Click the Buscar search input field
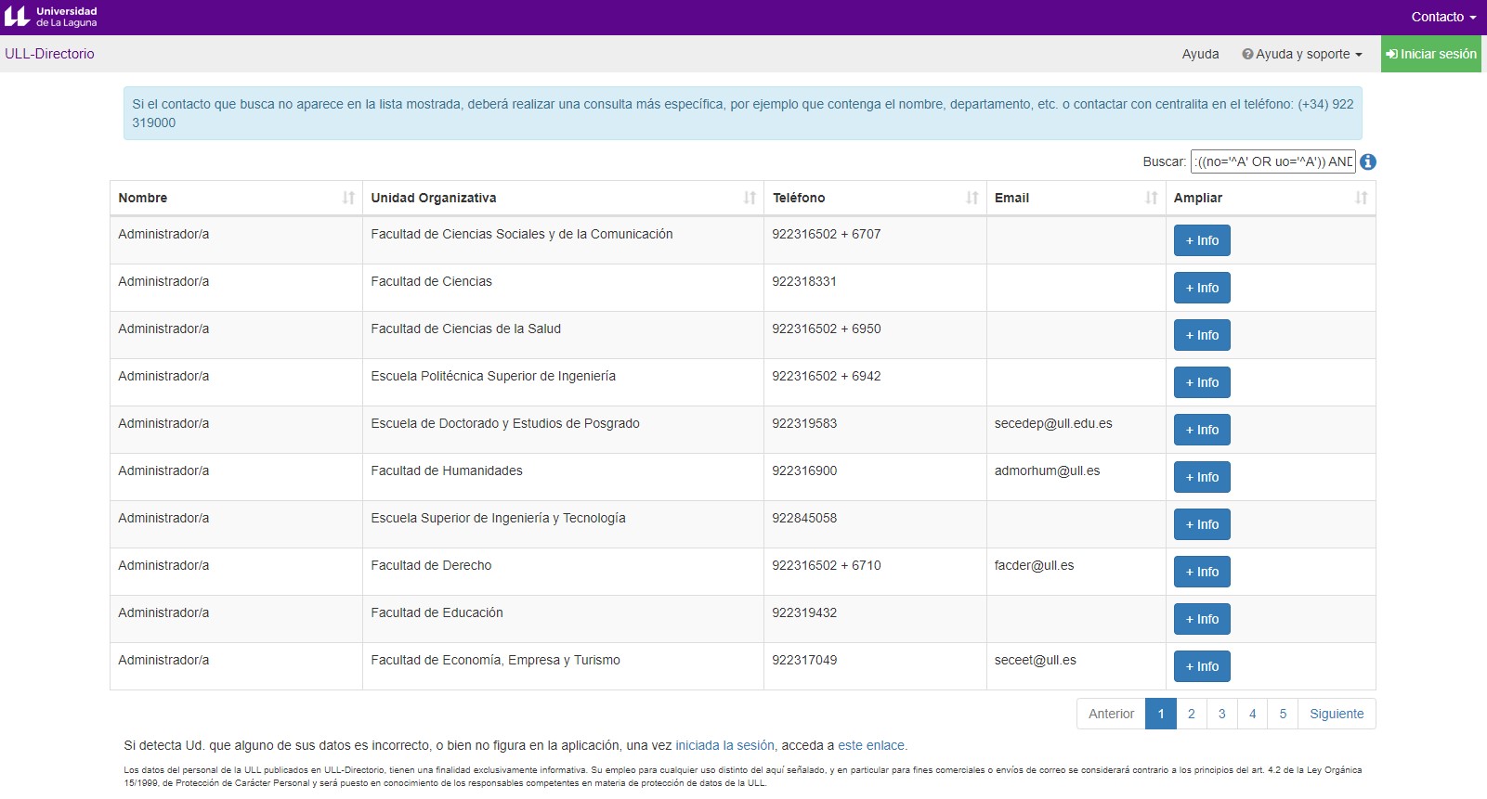This screenshot has width=1487, height=799. [x=1272, y=161]
